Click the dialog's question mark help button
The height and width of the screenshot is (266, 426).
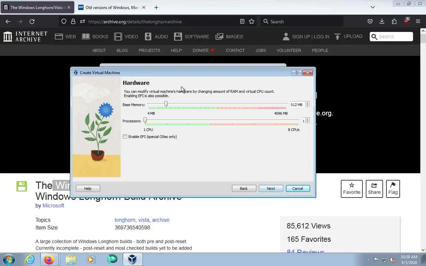(297, 72)
